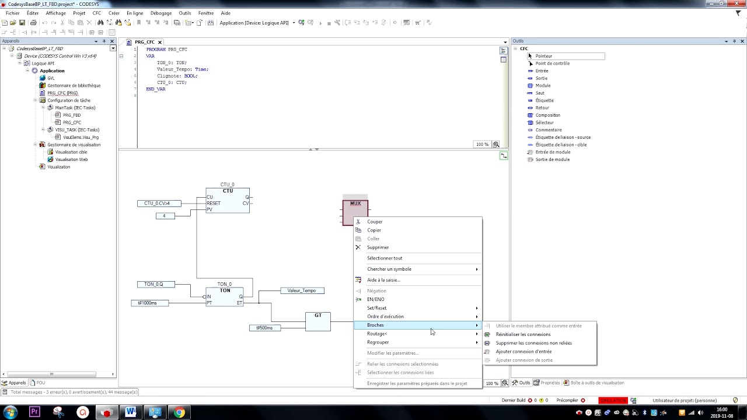Click the binoculars Find icon in the toolbar

(x=100, y=23)
